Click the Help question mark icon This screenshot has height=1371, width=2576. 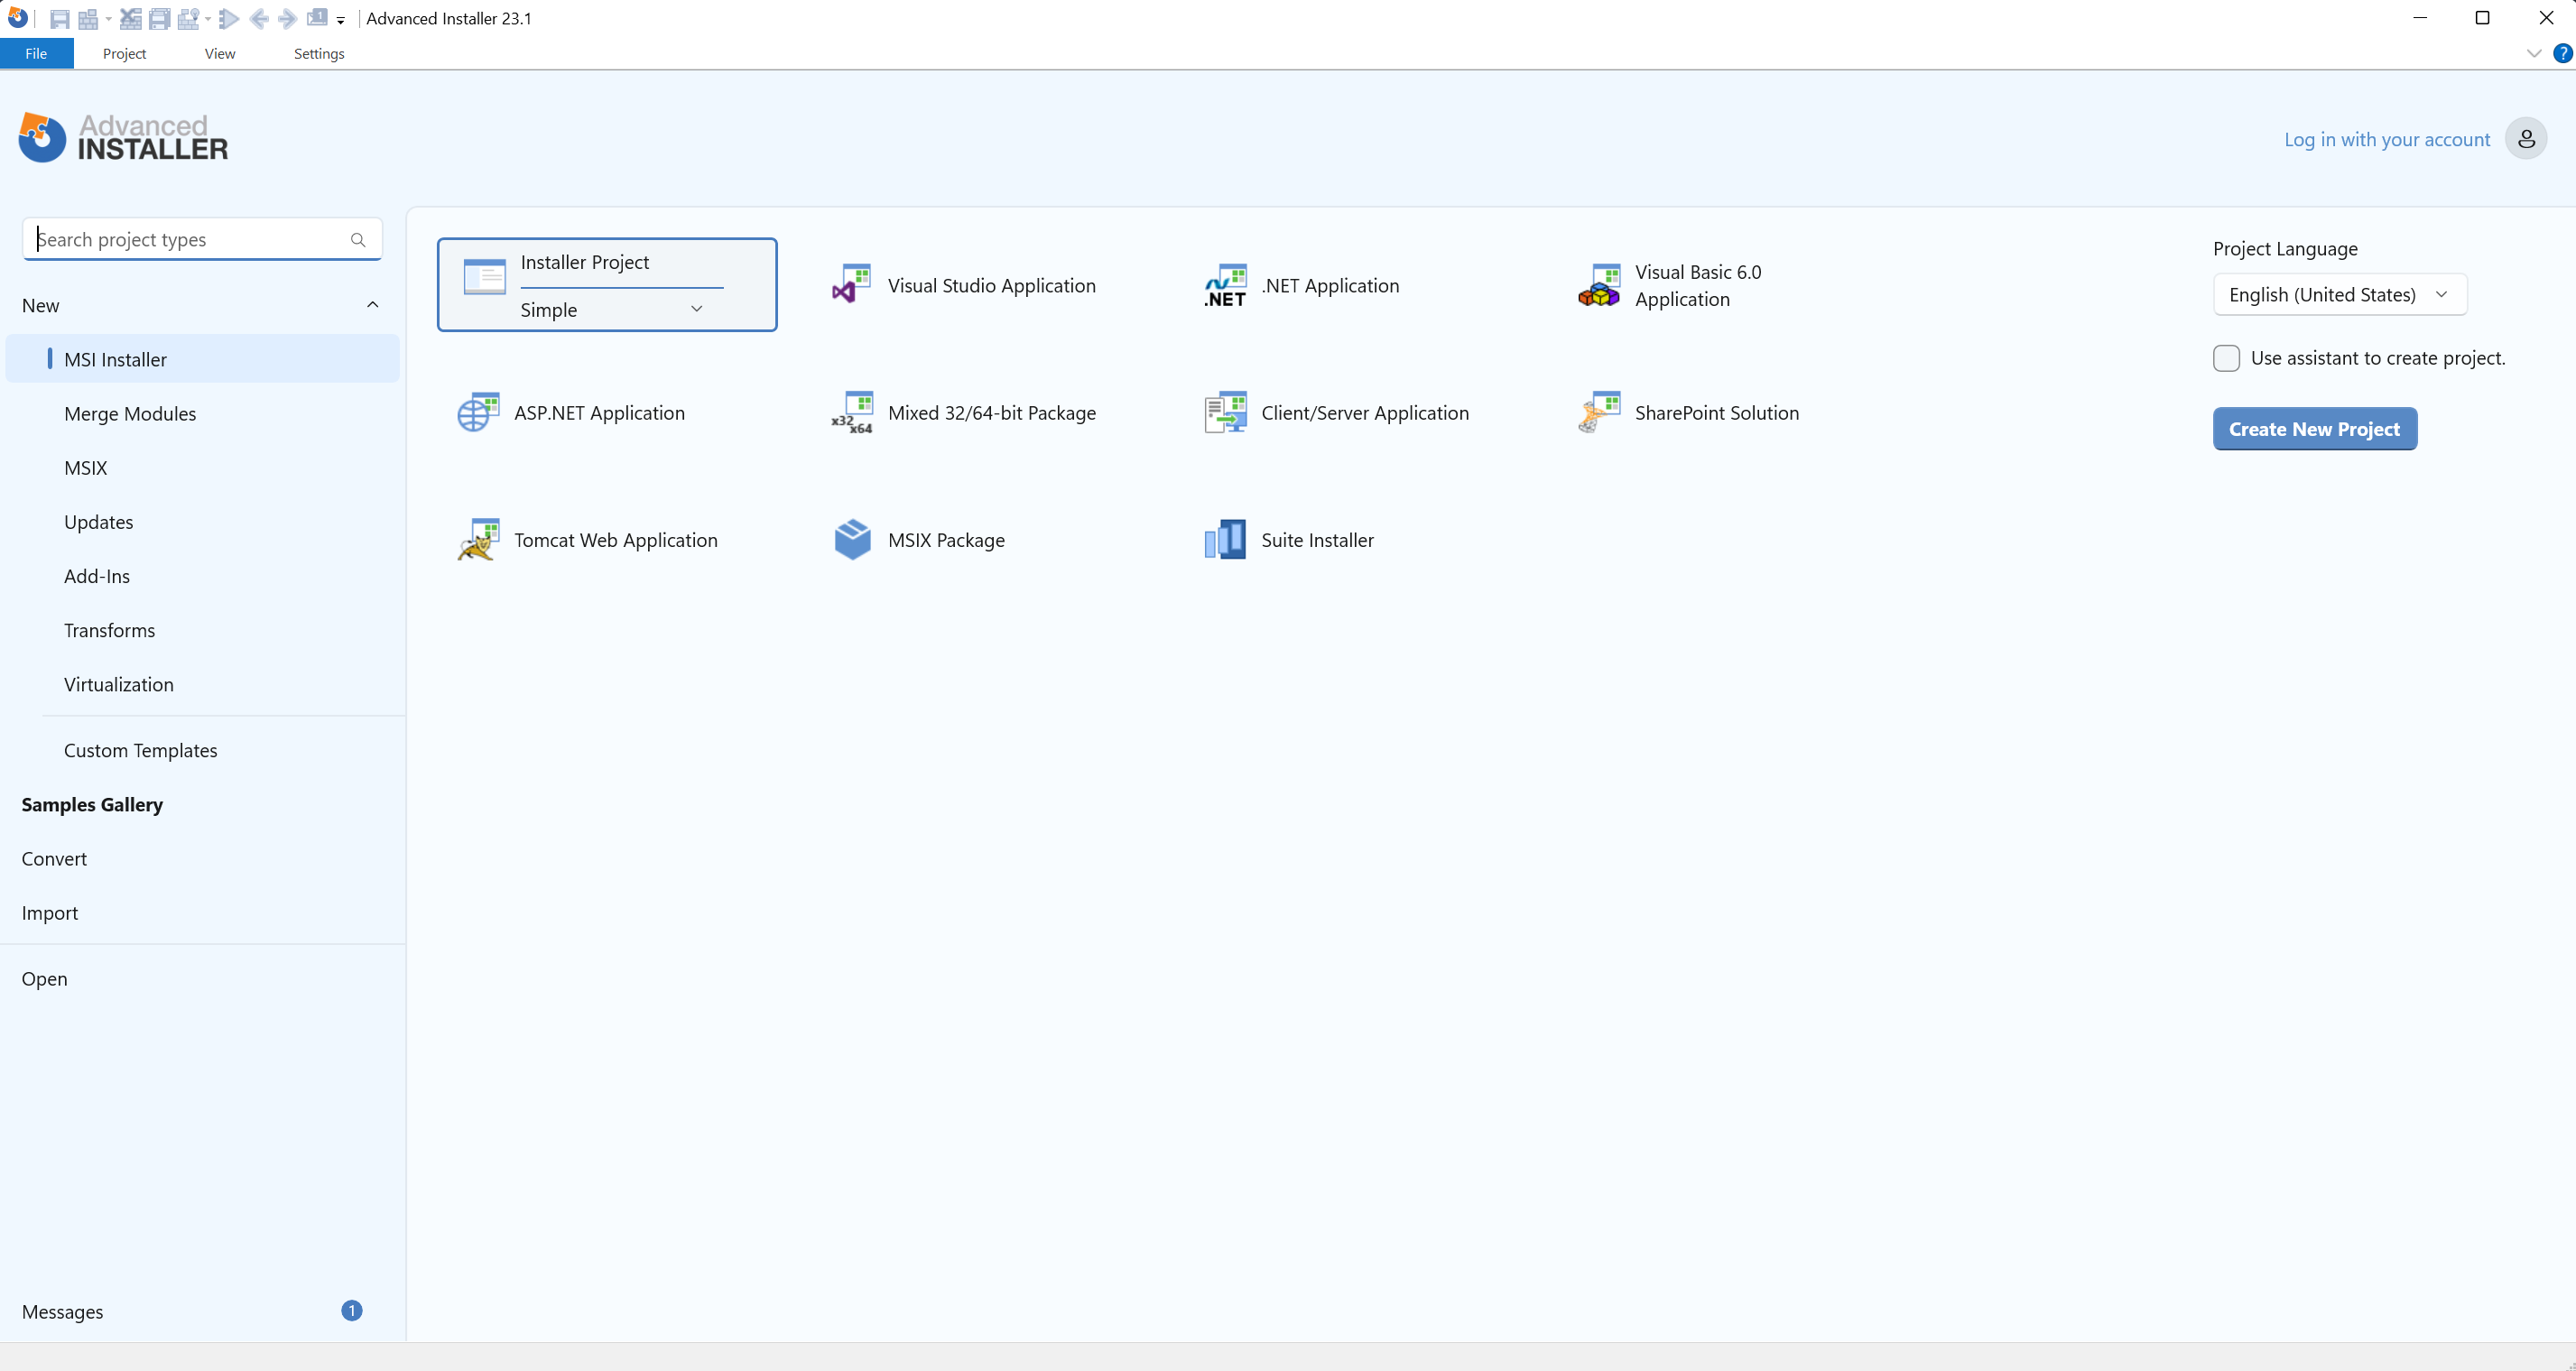point(2563,53)
